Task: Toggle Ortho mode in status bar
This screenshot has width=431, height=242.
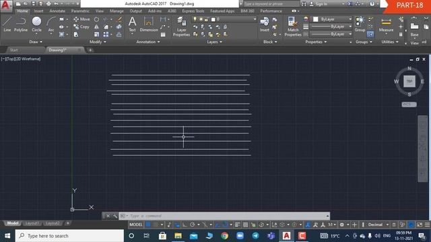Action: [185, 225]
